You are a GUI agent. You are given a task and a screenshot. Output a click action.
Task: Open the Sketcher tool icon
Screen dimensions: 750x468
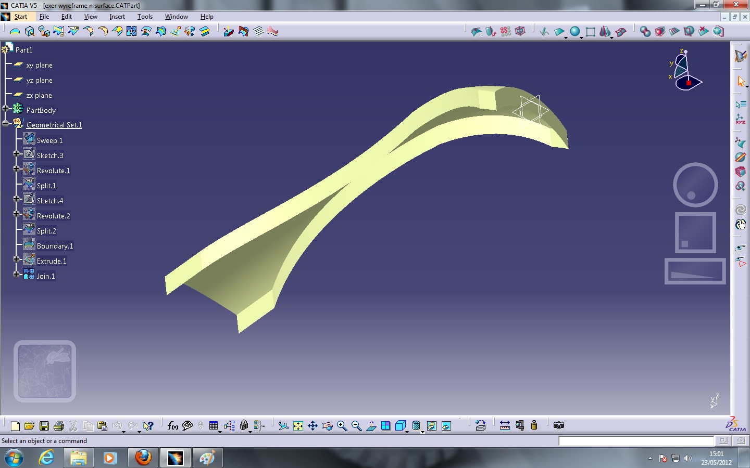(x=544, y=31)
